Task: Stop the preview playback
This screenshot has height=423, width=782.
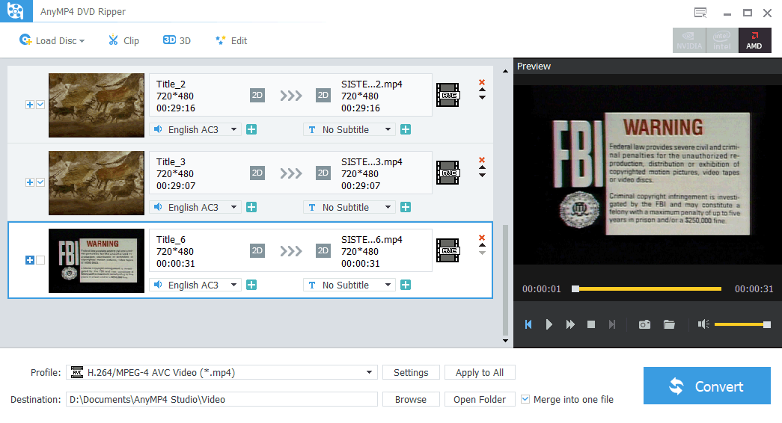Action: click(591, 324)
